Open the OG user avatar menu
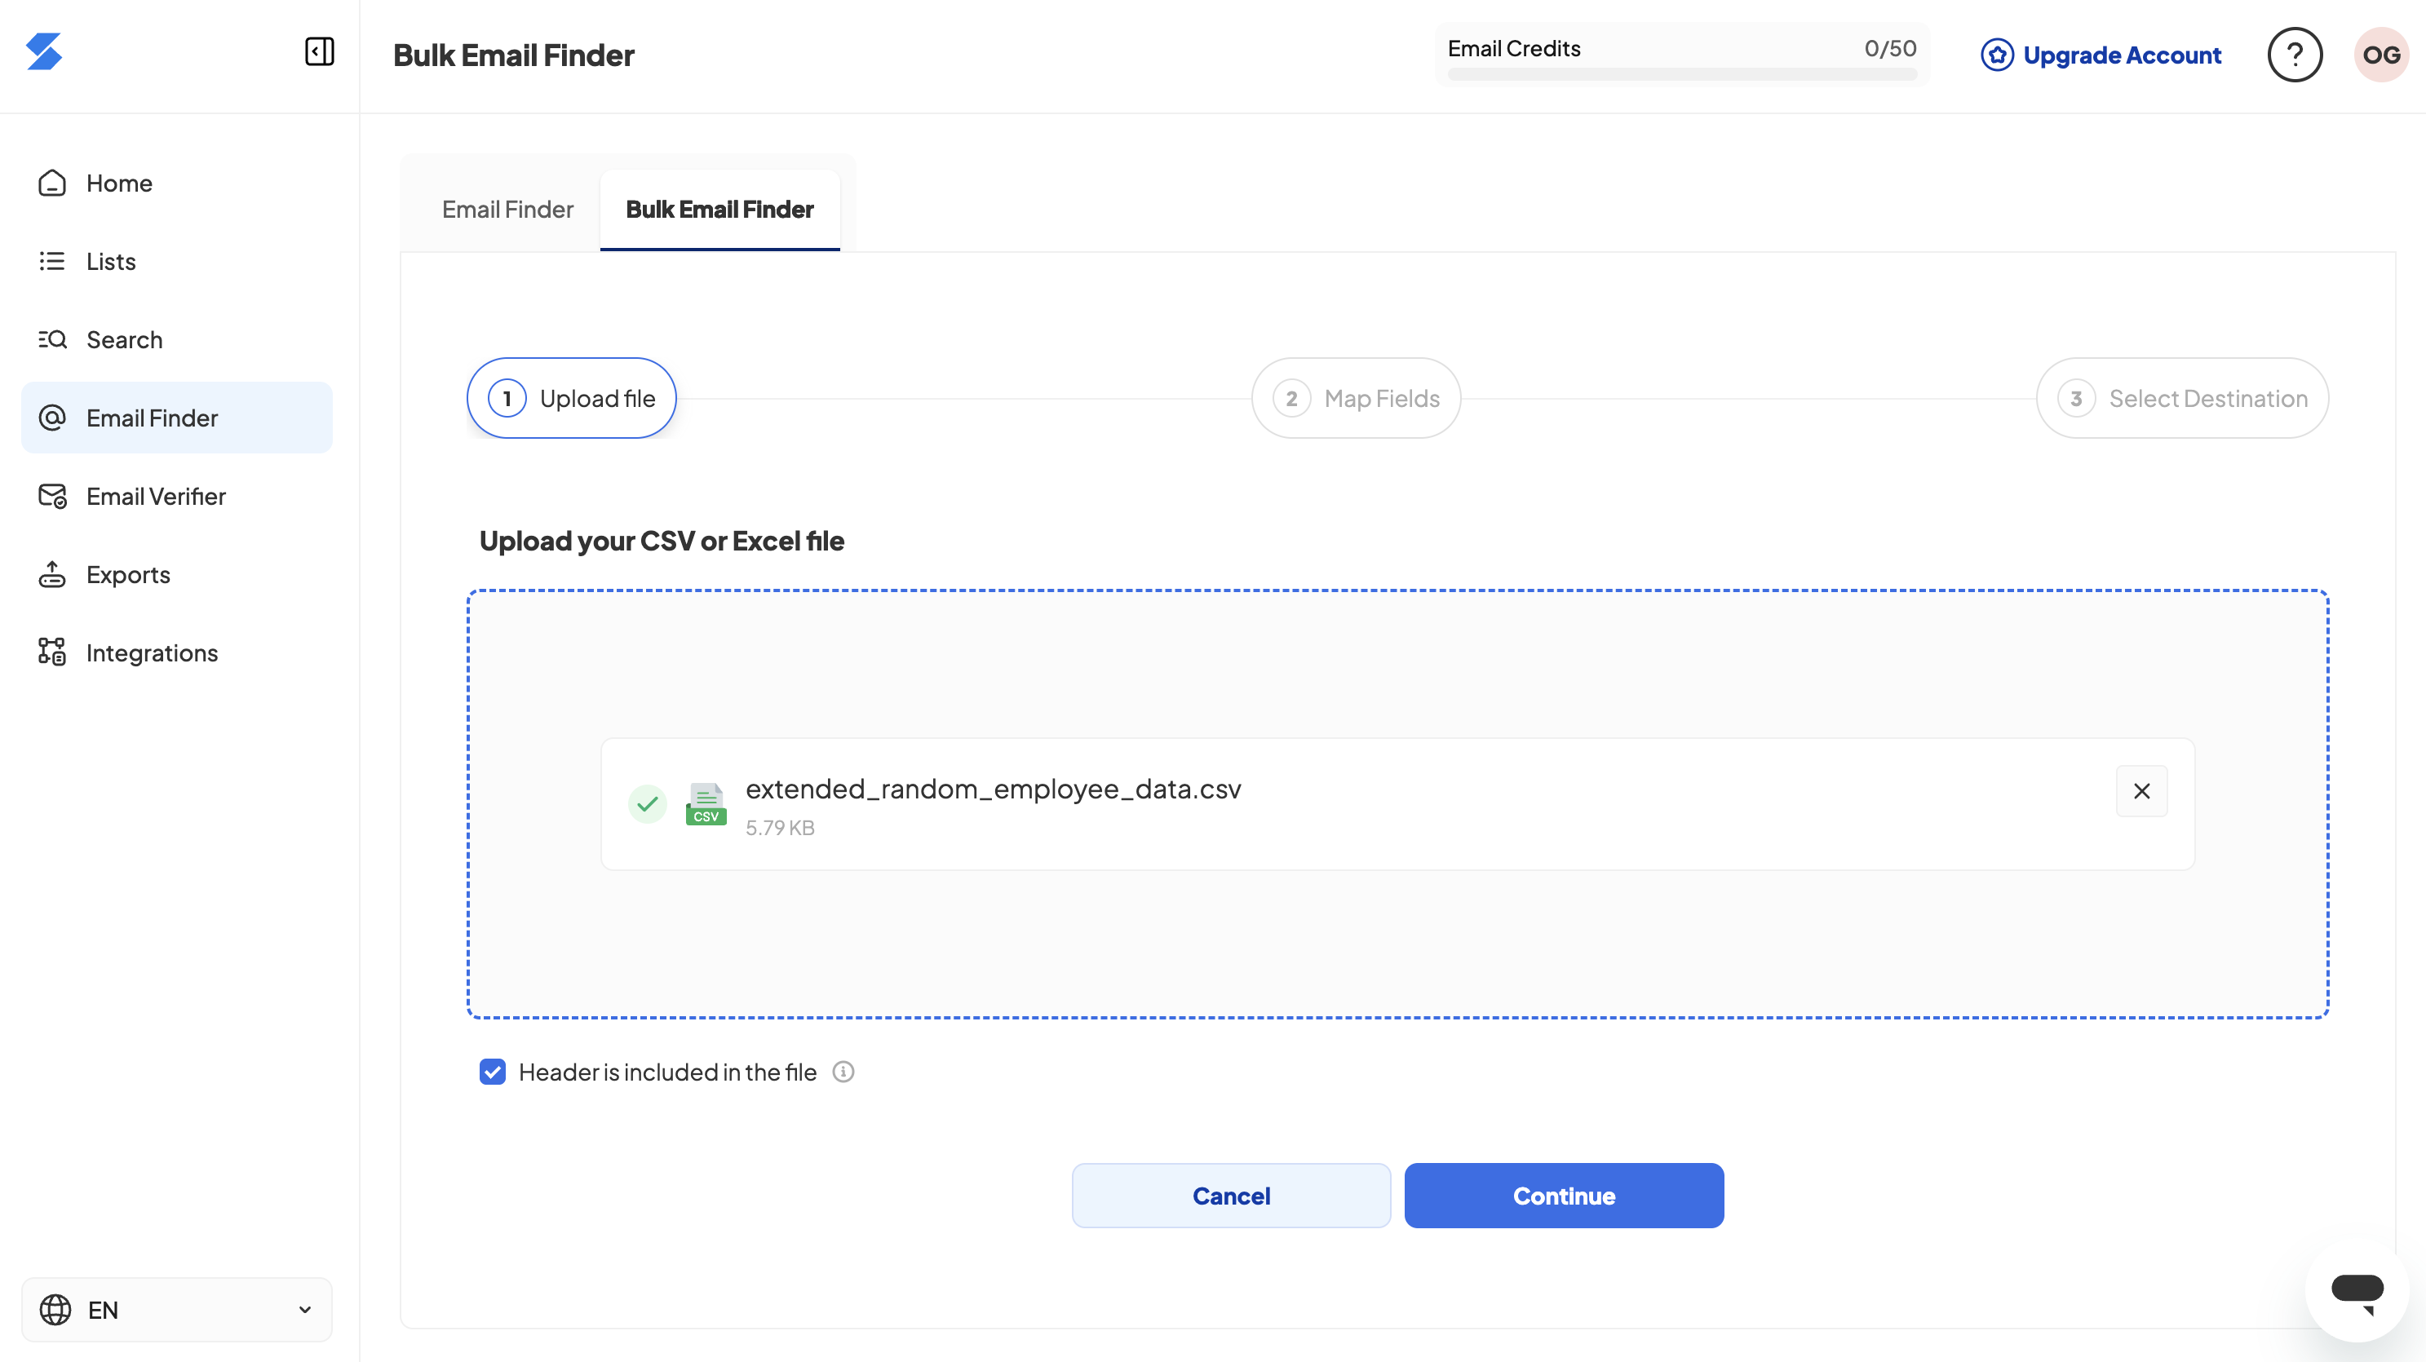 point(2381,55)
